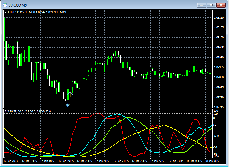Screen dimensions: 229x167
Task: Click the 1.07825 price scale label
Action: click(x=219, y=87)
